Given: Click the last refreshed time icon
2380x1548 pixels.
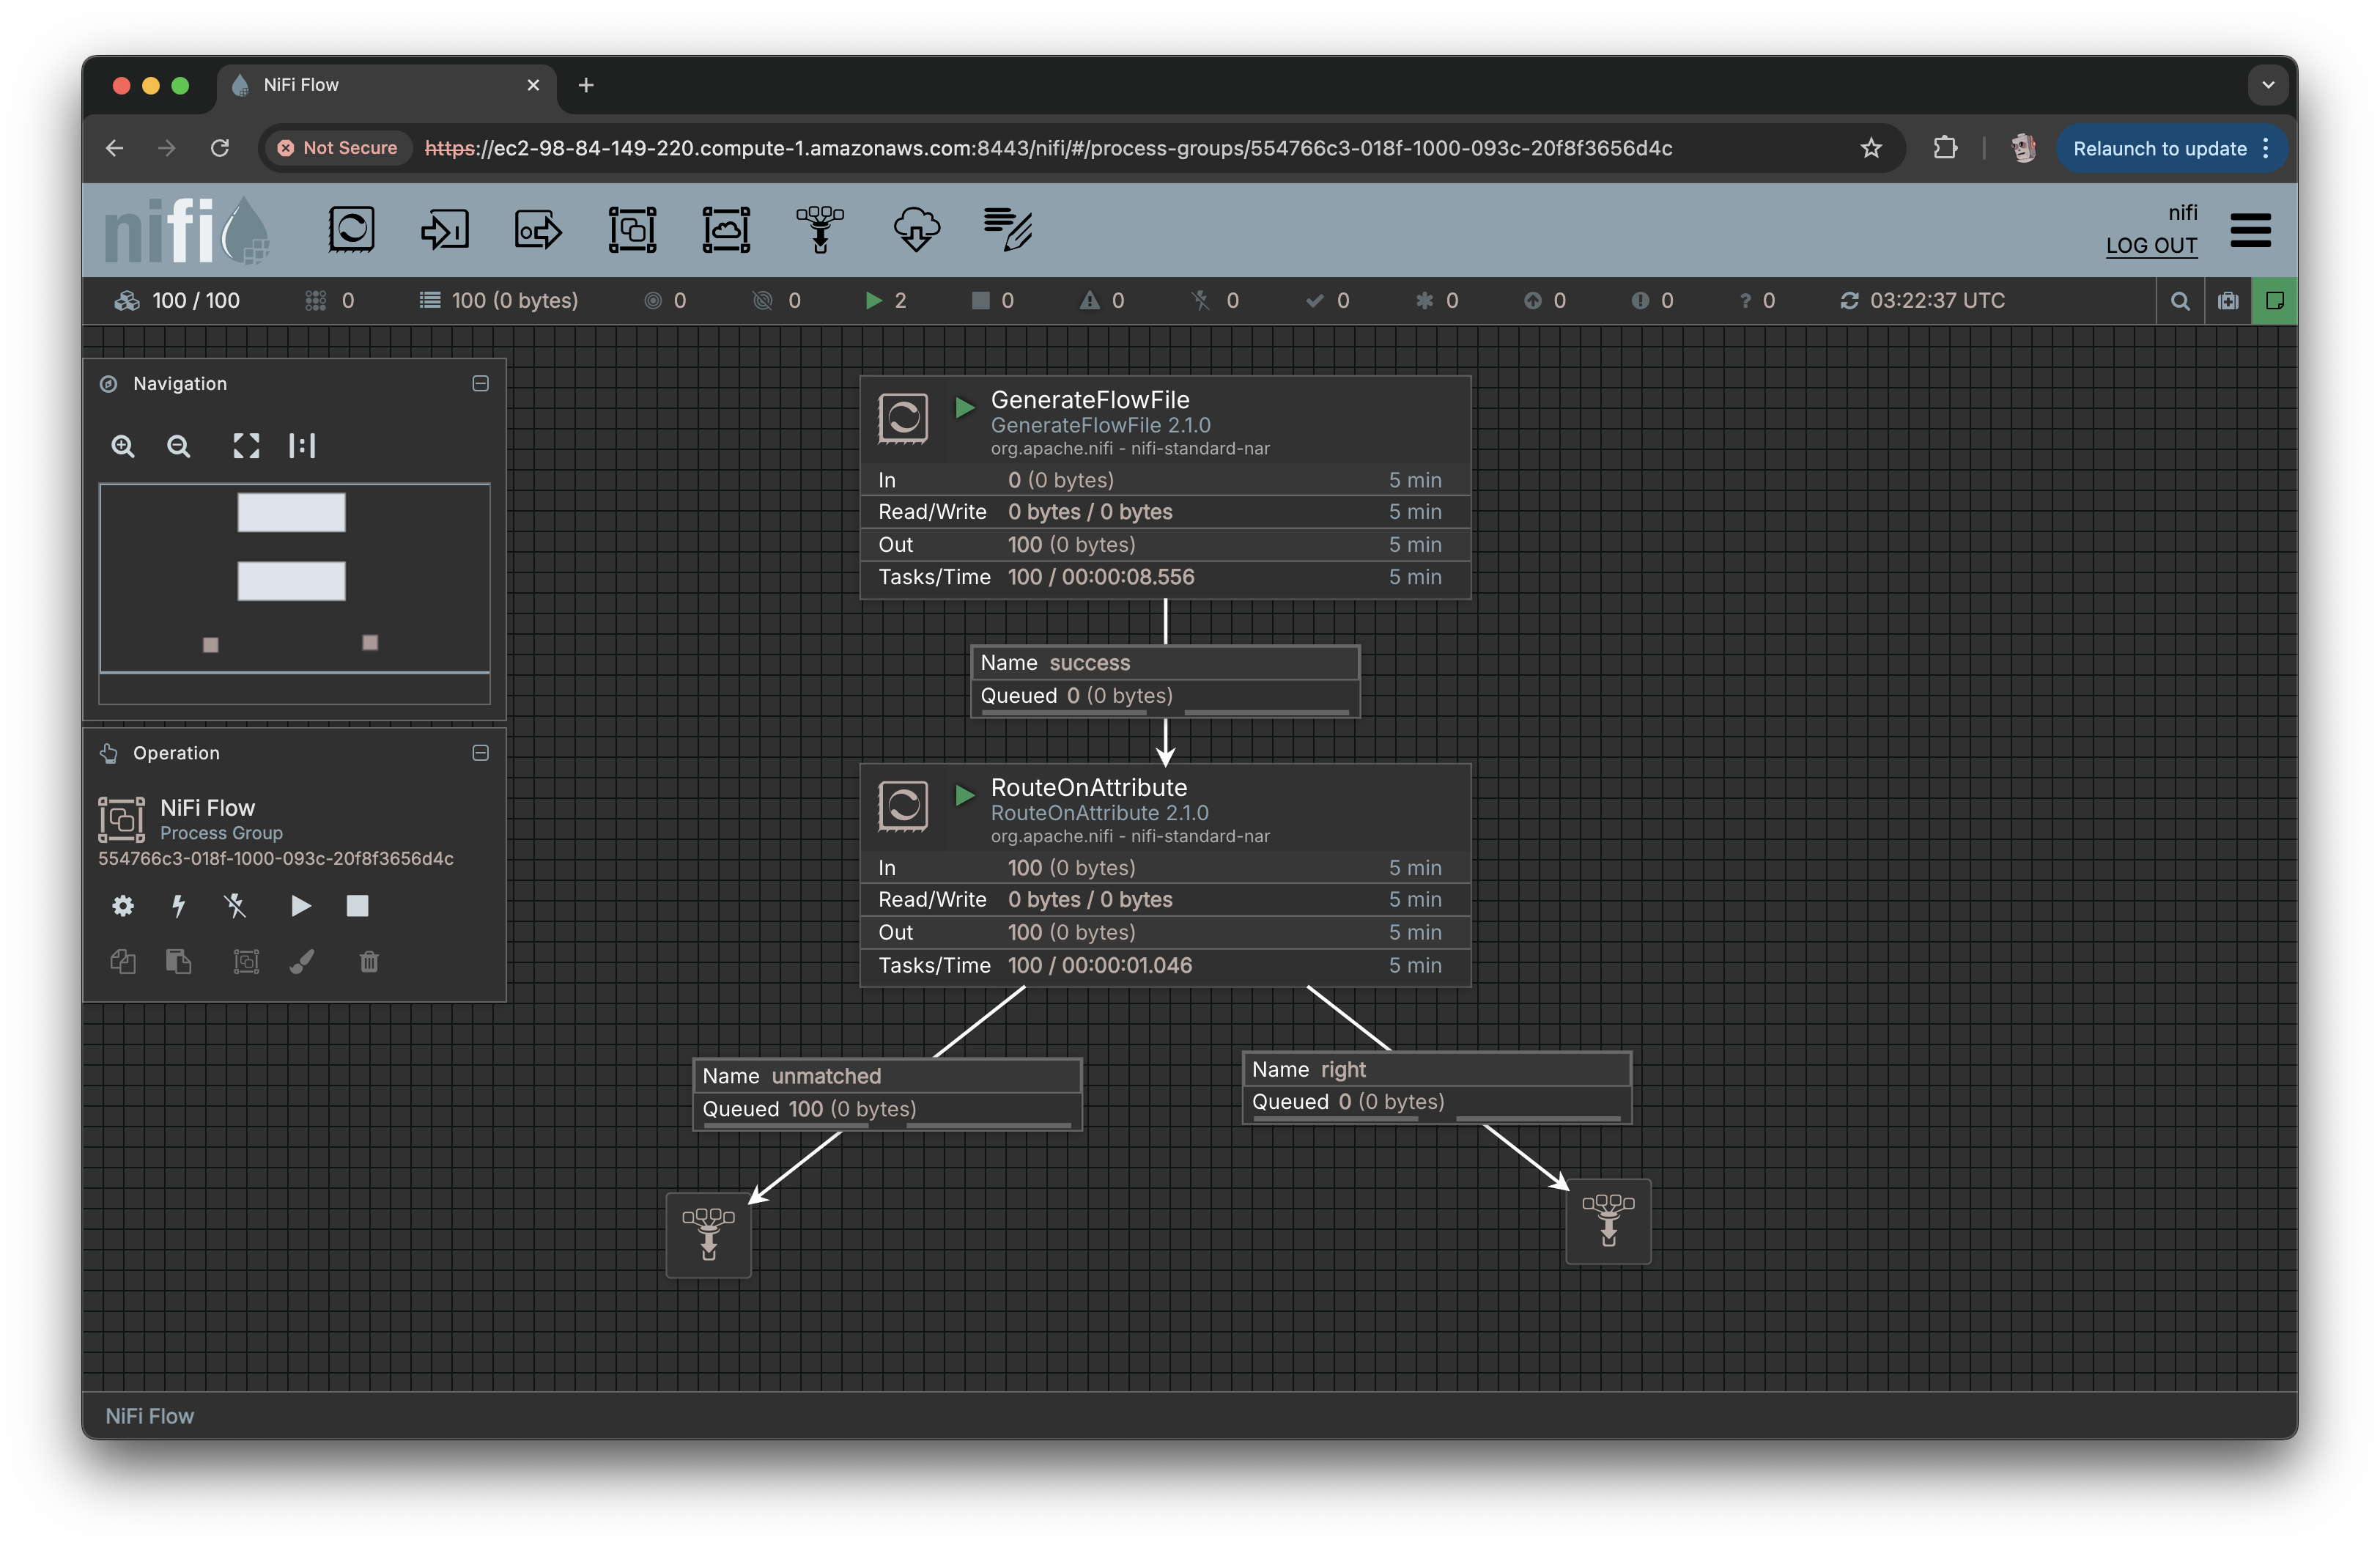Looking at the screenshot, I should tap(1849, 301).
